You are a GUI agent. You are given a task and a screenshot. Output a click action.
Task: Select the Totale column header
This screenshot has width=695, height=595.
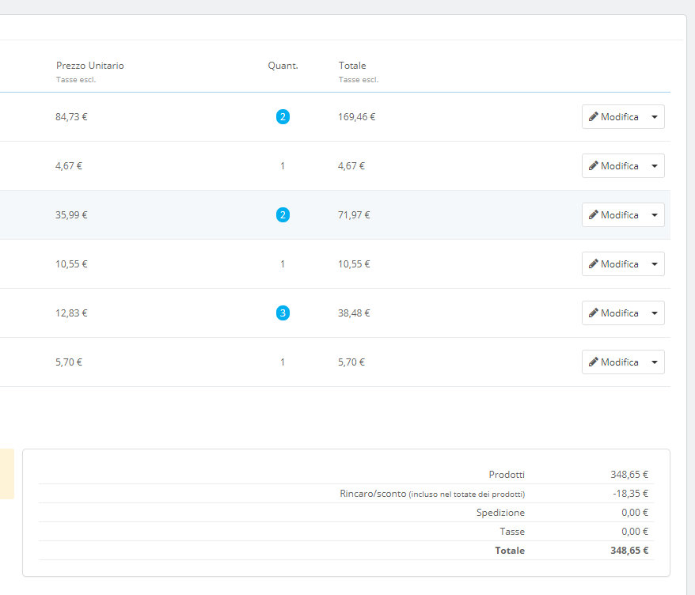[352, 66]
